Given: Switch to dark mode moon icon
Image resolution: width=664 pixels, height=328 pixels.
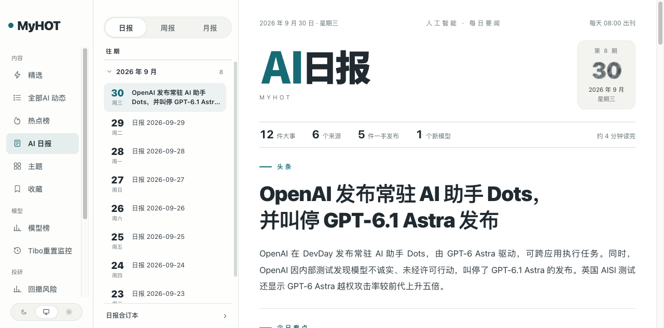Looking at the screenshot, I should [24, 312].
